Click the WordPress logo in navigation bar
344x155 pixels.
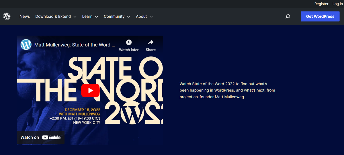[x=7, y=16]
